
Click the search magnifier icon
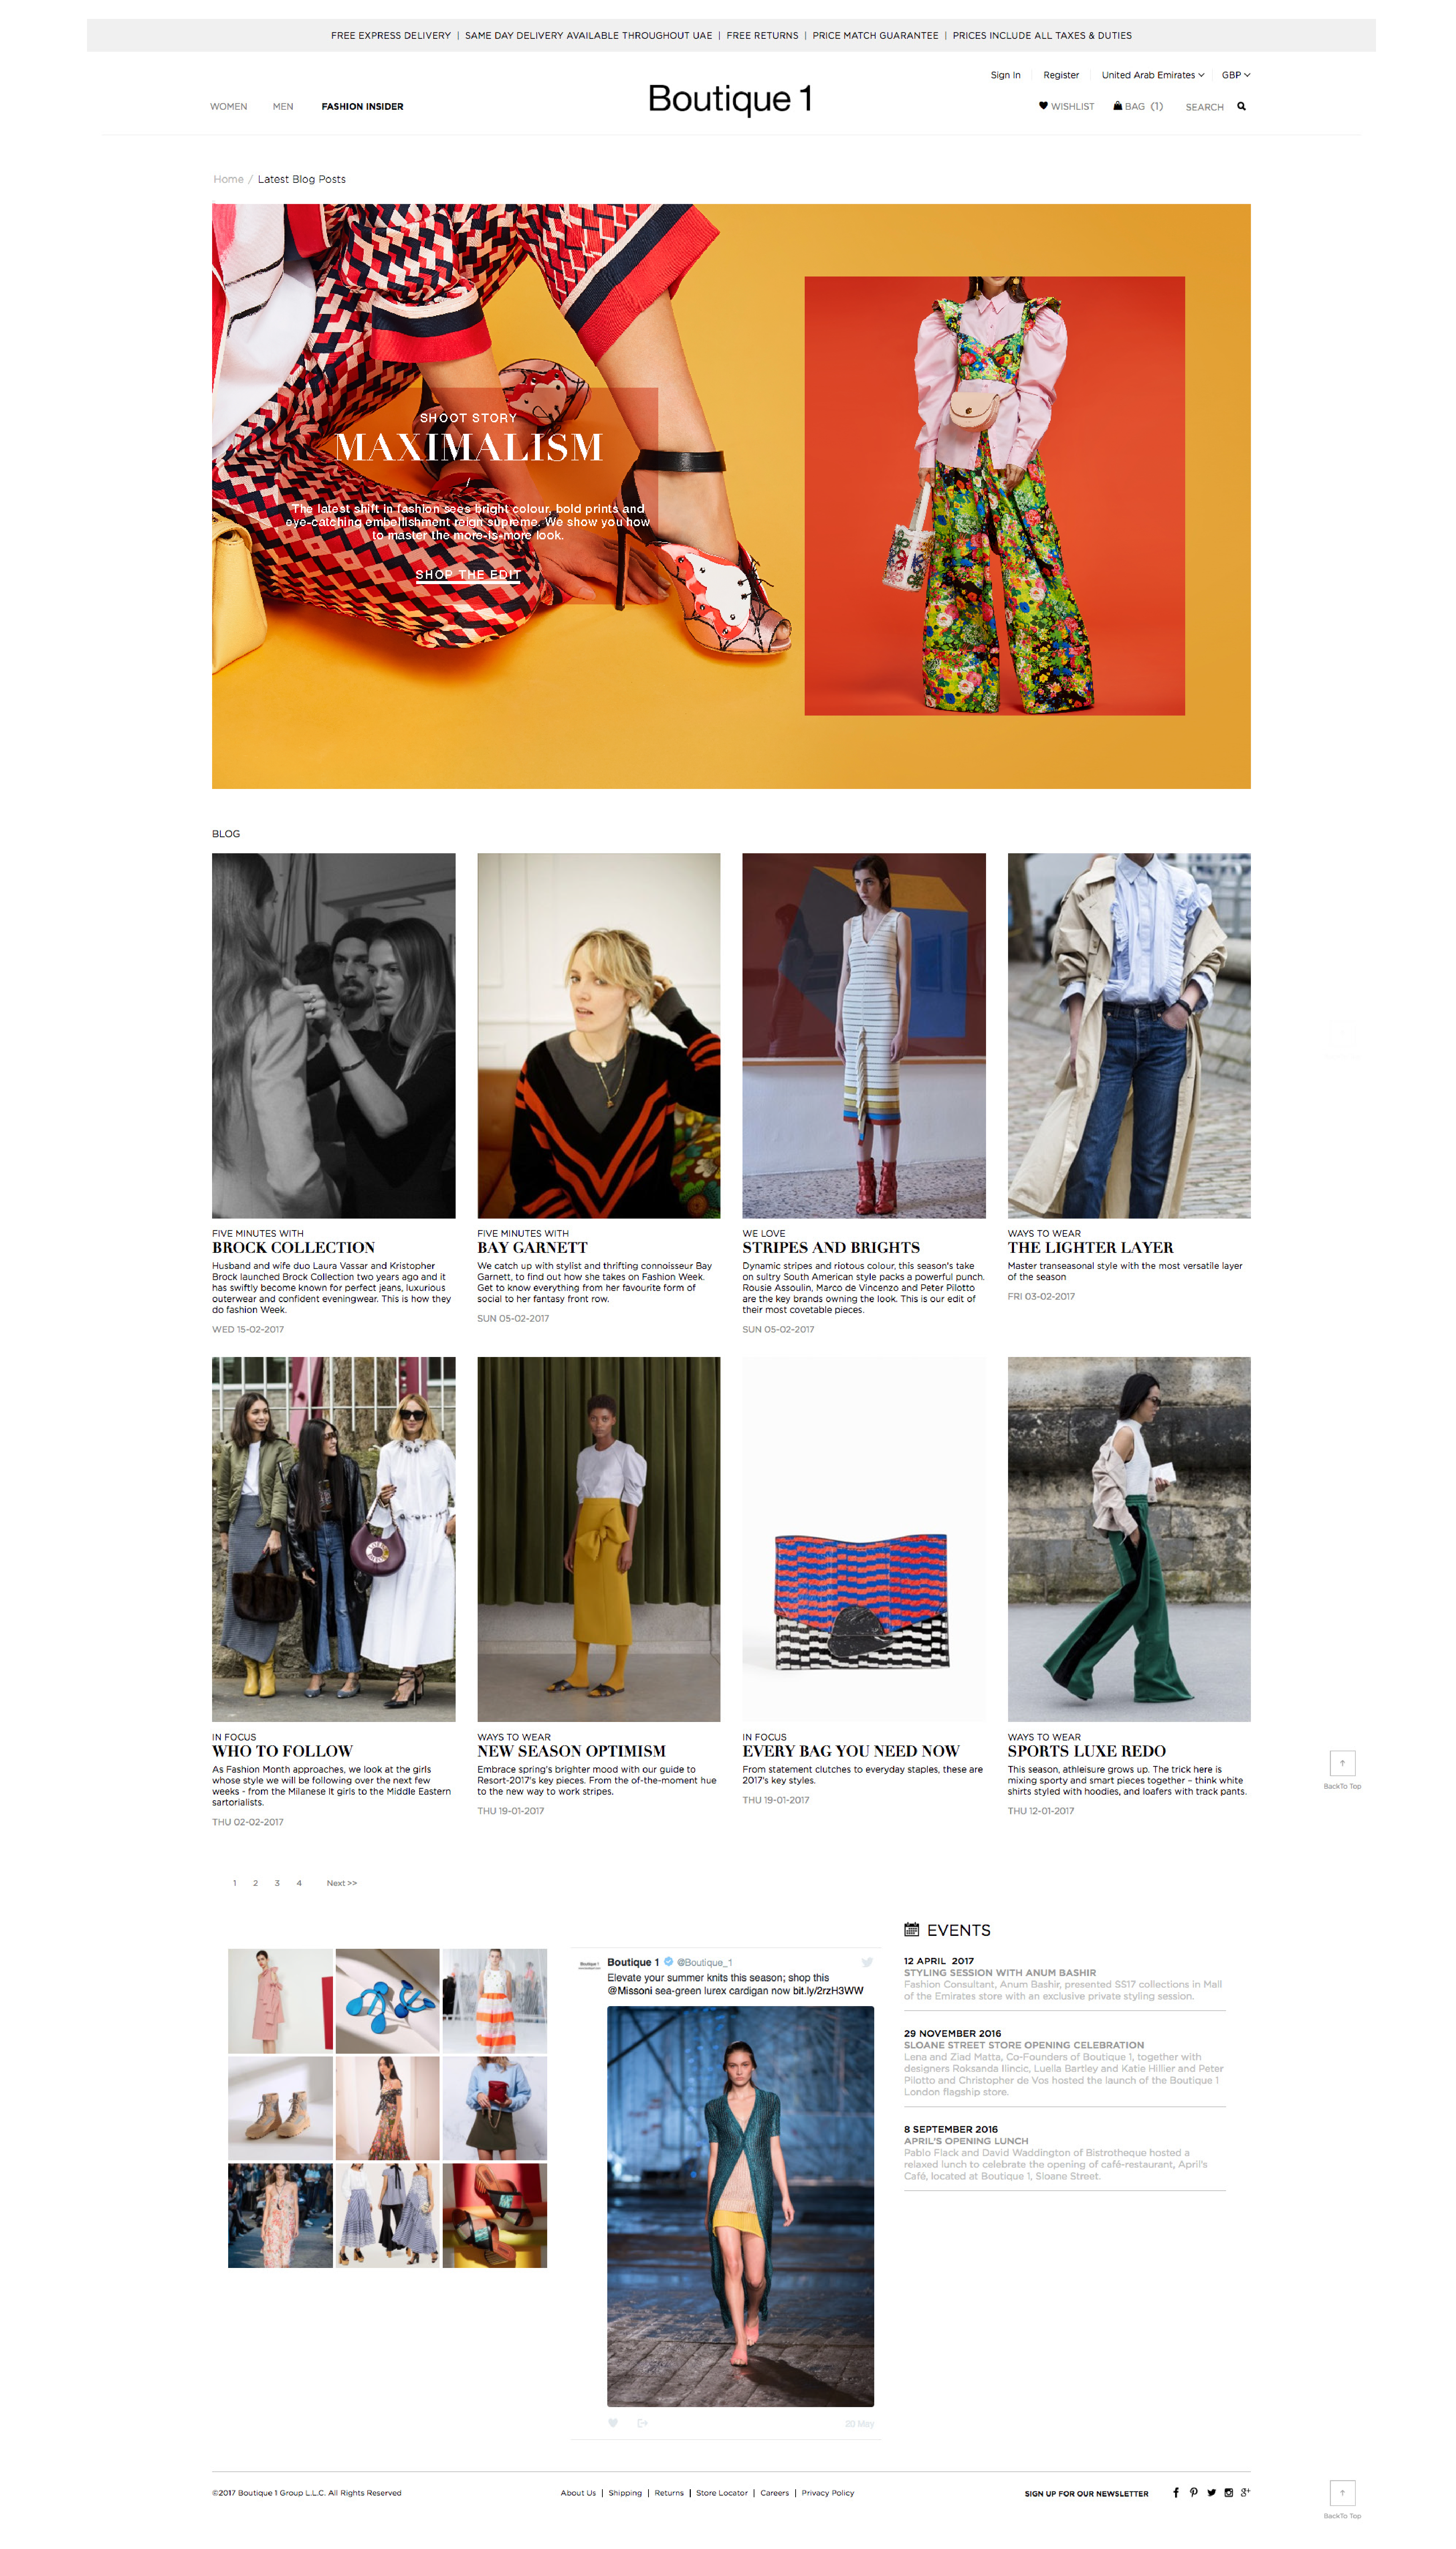tap(1241, 106)
